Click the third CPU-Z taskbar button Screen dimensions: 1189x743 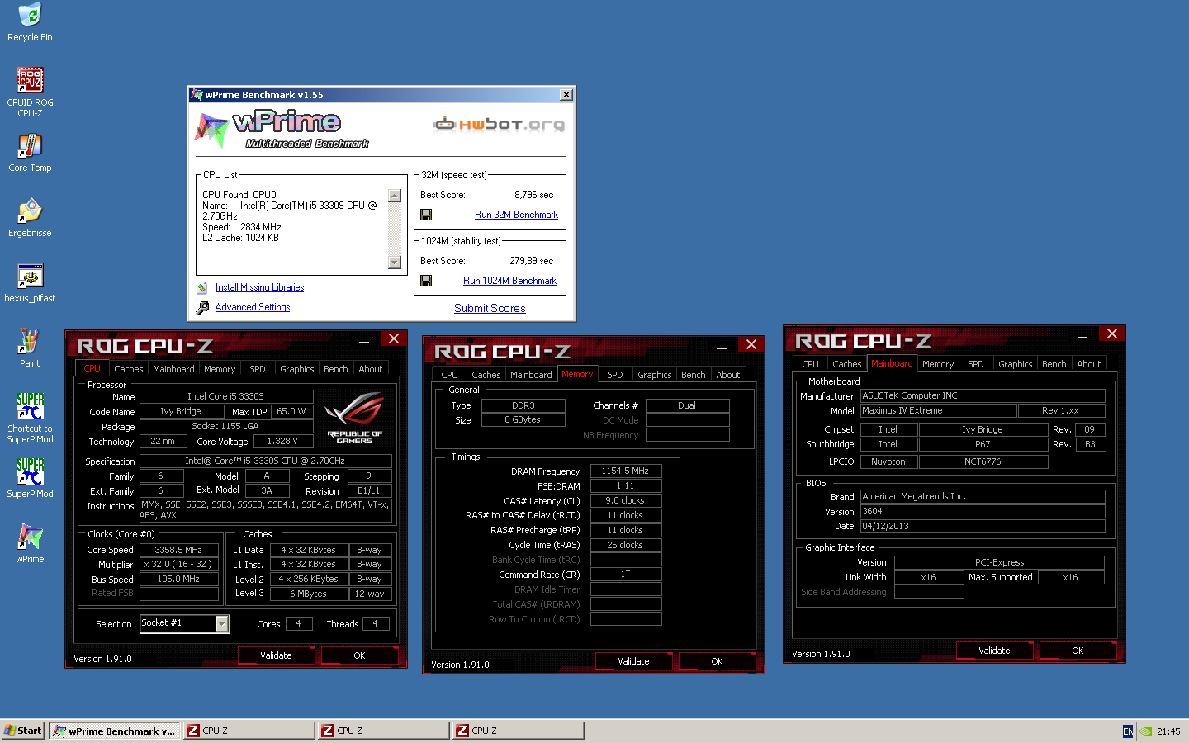click(x=519, y=731)
